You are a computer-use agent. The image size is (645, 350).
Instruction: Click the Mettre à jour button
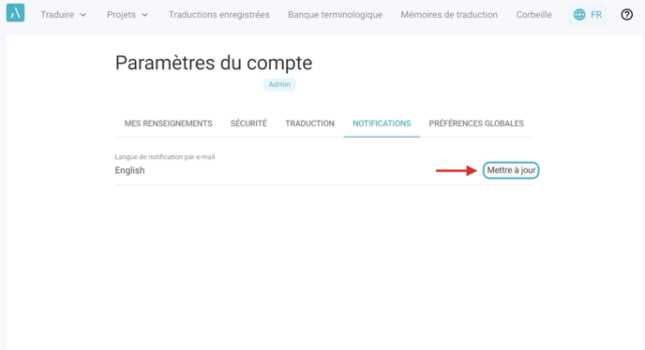(511, 170)
